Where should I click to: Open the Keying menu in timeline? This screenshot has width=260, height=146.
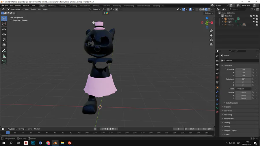pos(22,129)
